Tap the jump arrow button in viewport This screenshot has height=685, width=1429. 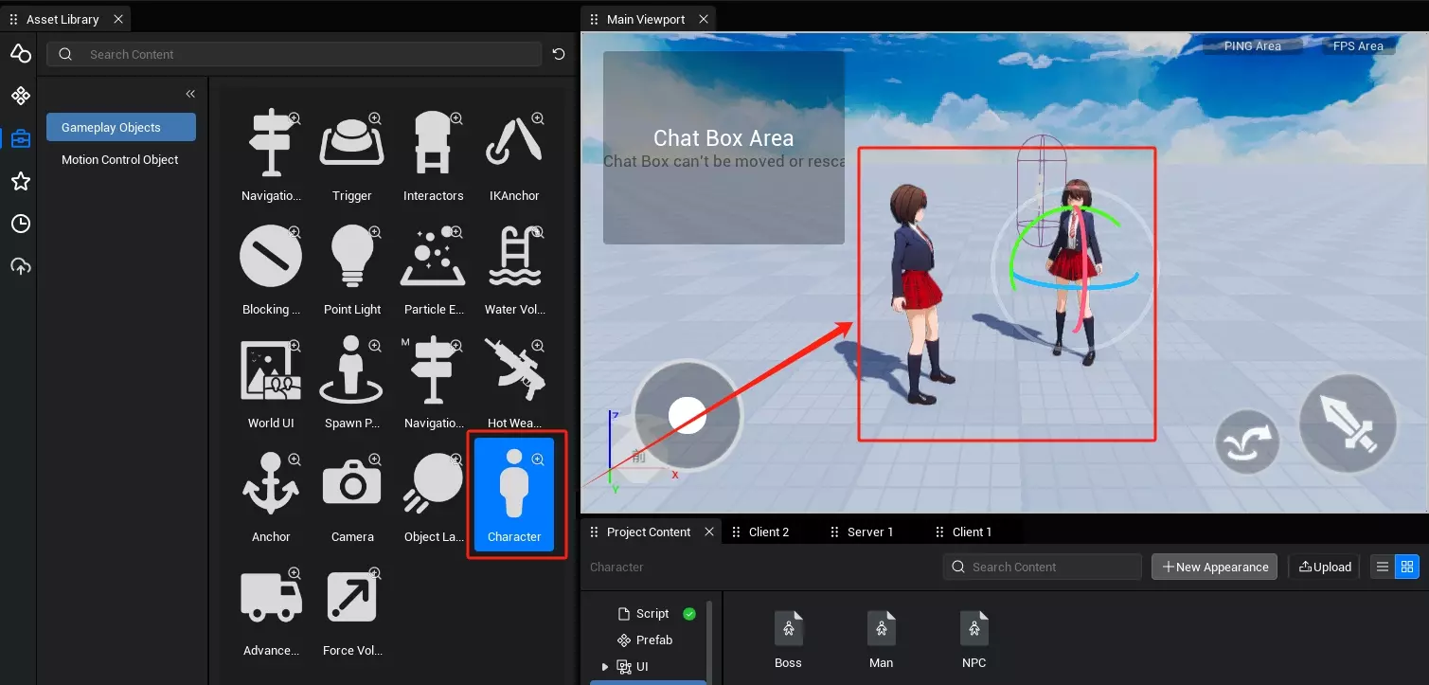pyautogui.click(x=1247, y=442)
